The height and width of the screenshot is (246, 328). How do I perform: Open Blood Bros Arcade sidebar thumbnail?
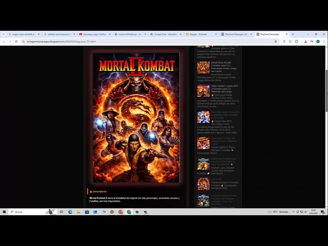203,67
